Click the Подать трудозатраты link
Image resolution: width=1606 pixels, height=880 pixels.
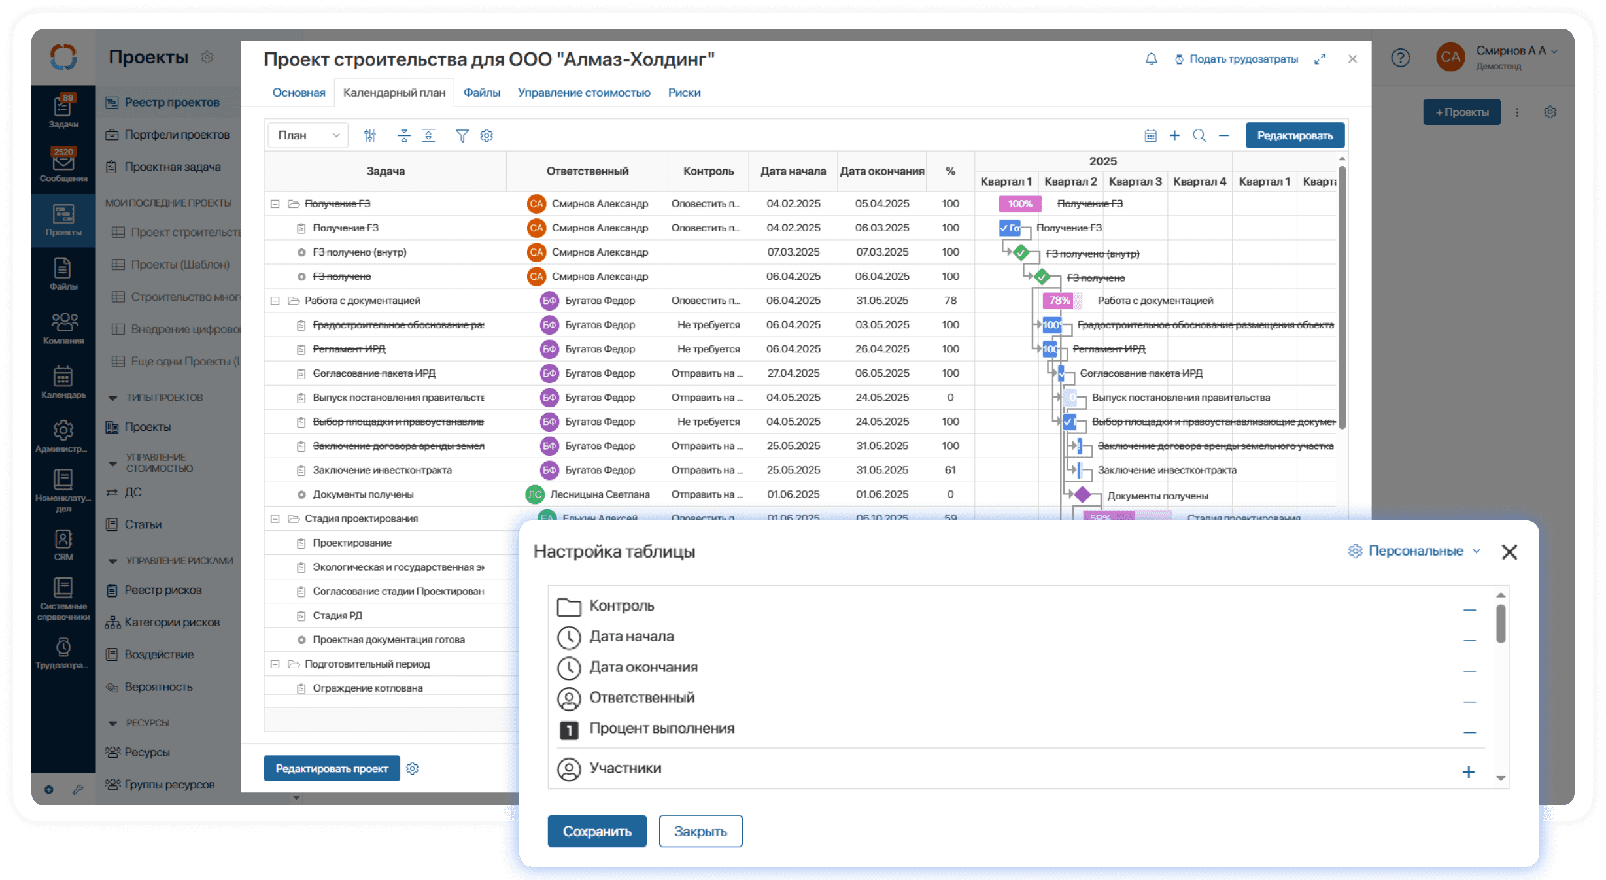point(1242,59)
